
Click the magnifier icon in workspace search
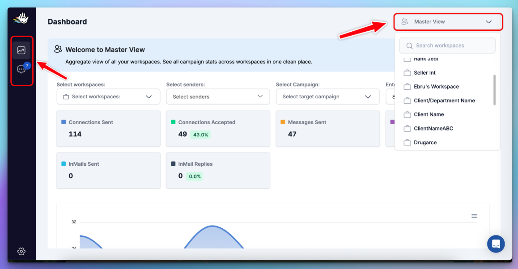[x=409, y=45]
